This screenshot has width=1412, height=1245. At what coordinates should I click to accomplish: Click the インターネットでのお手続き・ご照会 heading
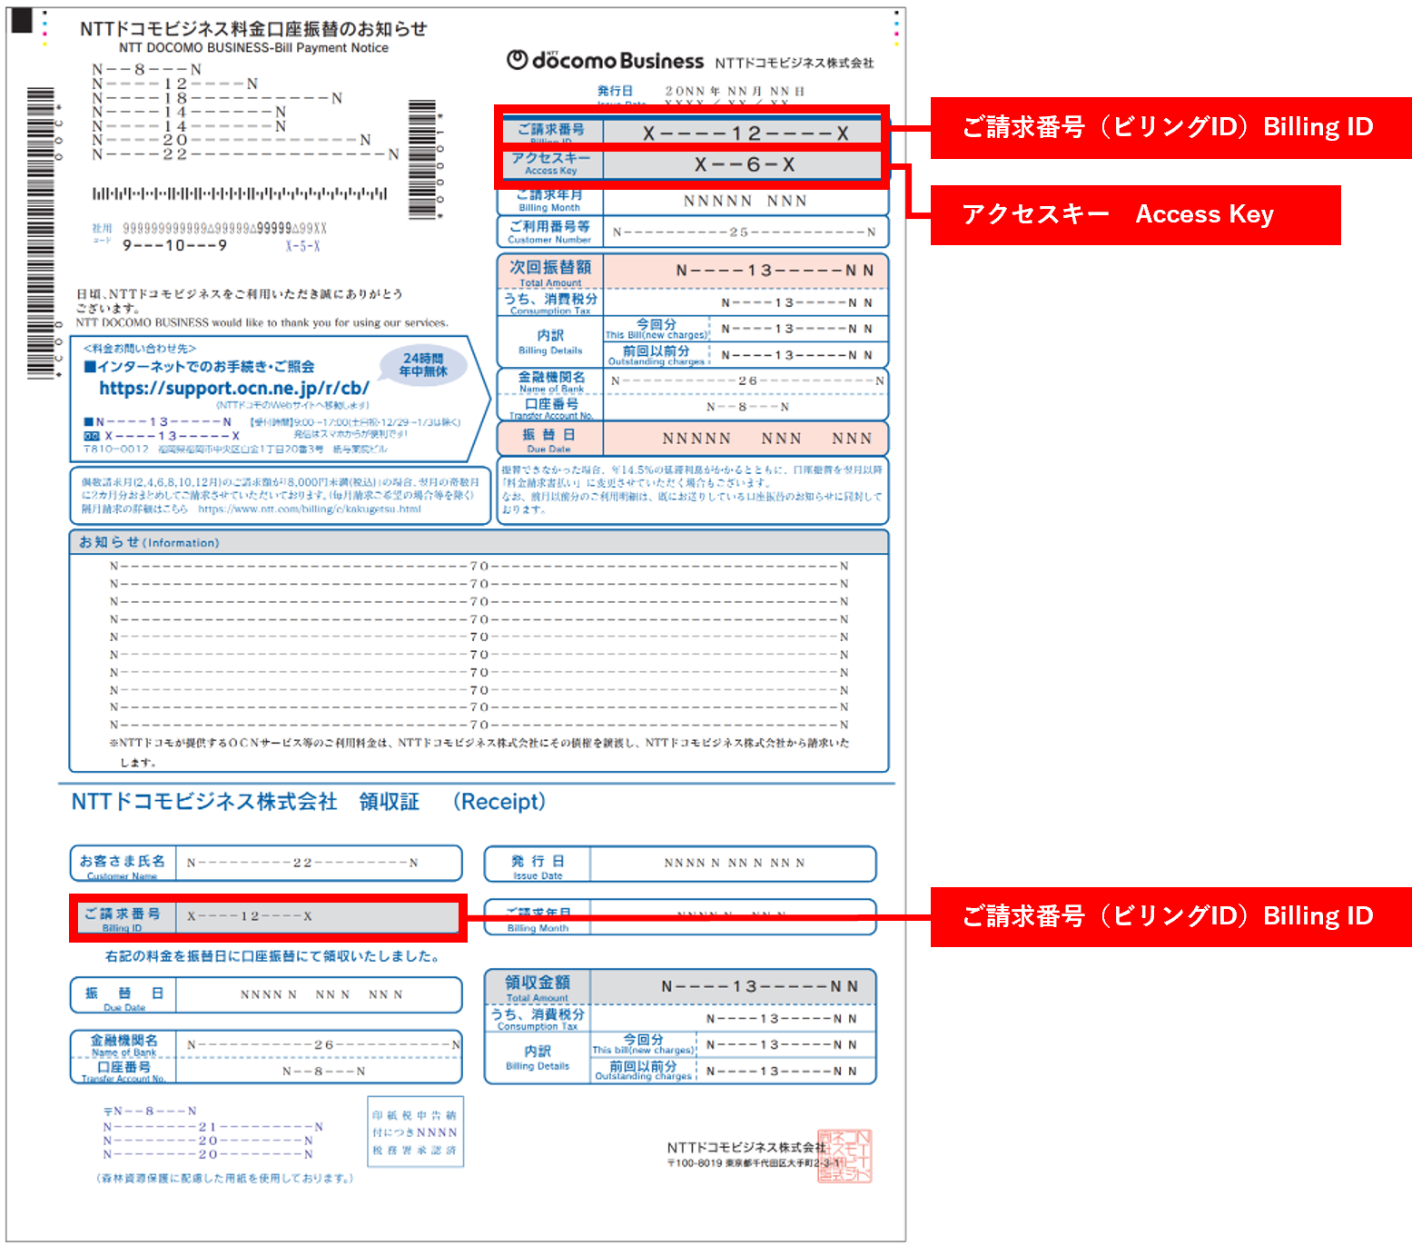click(x=200, y=367)
